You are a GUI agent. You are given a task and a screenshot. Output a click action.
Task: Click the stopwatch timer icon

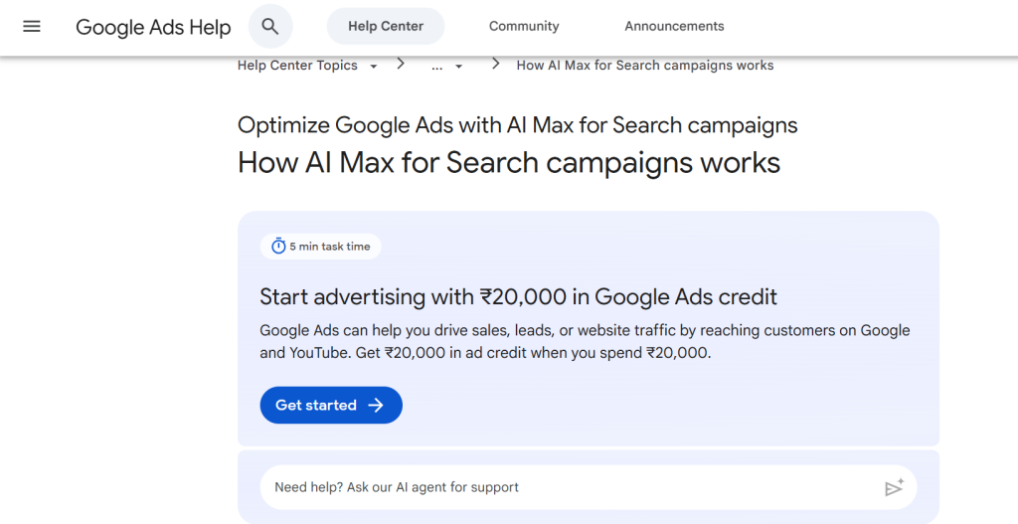[x=278, y=247]
